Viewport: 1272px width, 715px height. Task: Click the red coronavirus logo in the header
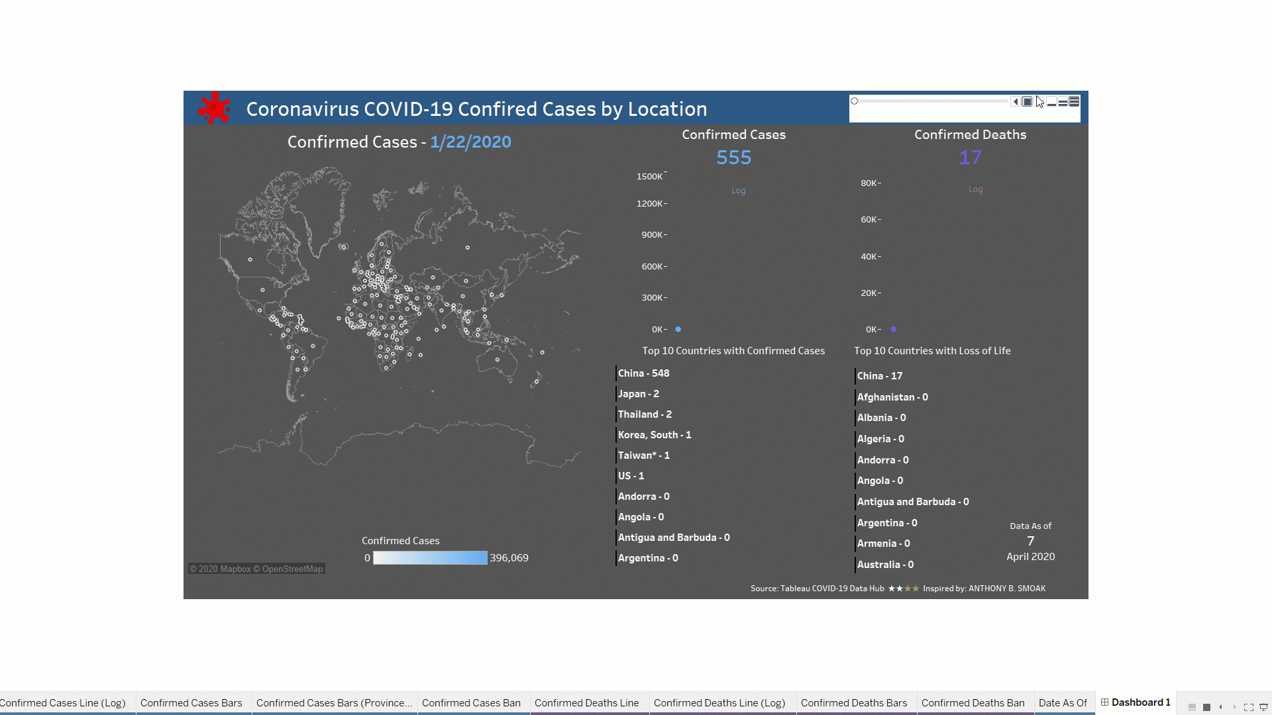click(x=213, y=107)
